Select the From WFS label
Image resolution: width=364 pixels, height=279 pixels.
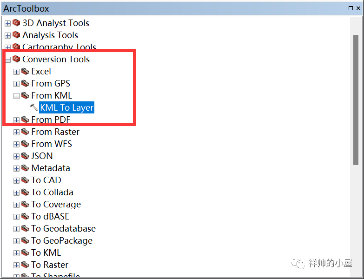tap(52, 144)
